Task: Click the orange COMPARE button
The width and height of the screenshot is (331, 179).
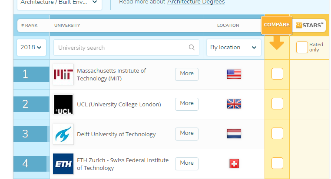Action: 277,25
